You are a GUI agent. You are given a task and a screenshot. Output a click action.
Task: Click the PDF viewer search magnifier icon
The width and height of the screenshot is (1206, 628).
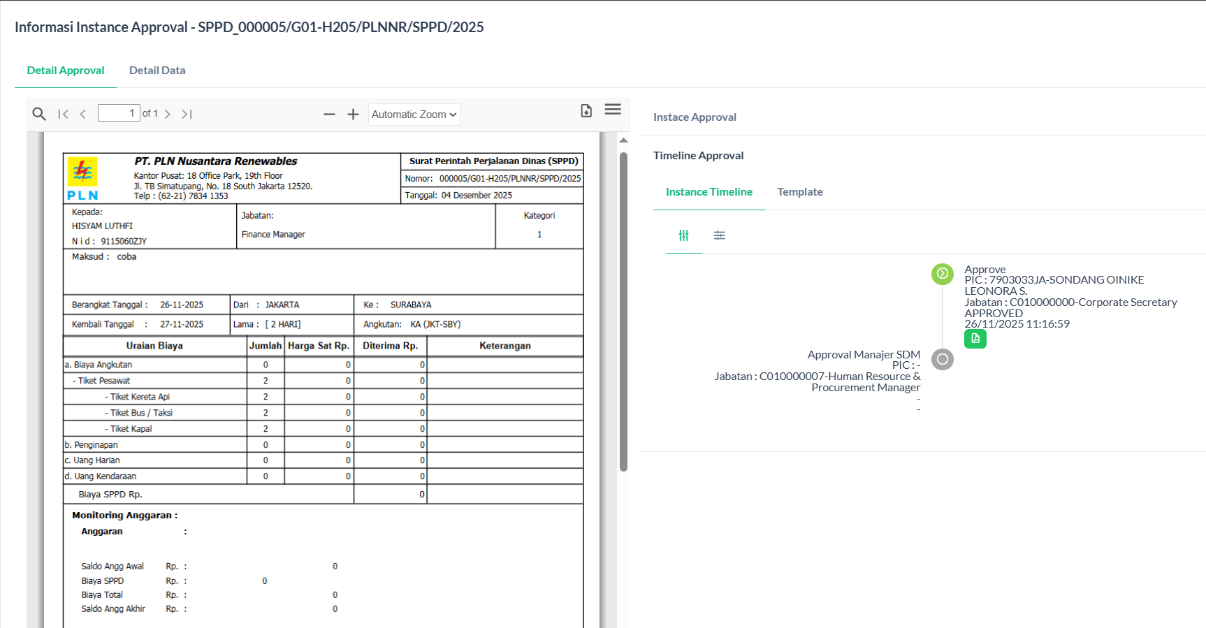[39, 114]
